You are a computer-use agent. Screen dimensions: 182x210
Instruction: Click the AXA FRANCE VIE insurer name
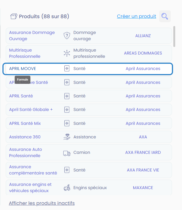tap(143, 170)
